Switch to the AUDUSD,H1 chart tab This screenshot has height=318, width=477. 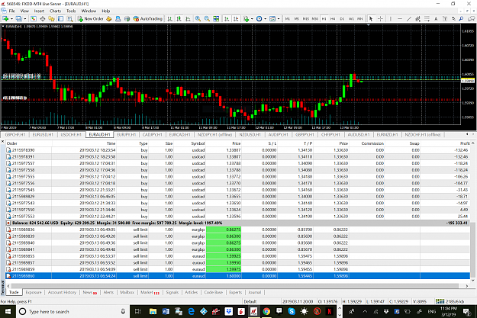(x=359, y=134)
